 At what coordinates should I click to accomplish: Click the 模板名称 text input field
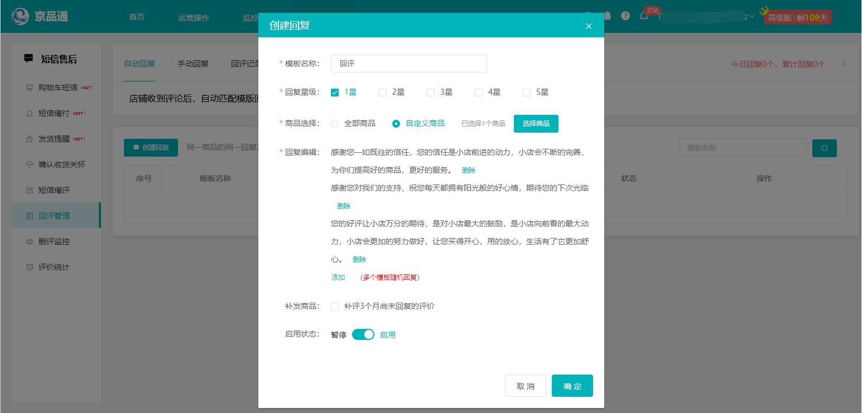point(408,64)
